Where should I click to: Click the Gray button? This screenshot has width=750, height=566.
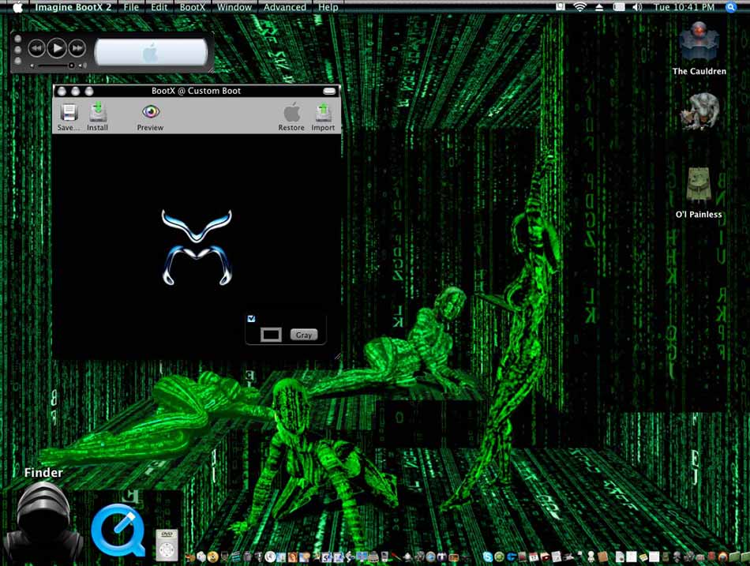[x=304, y=335]
